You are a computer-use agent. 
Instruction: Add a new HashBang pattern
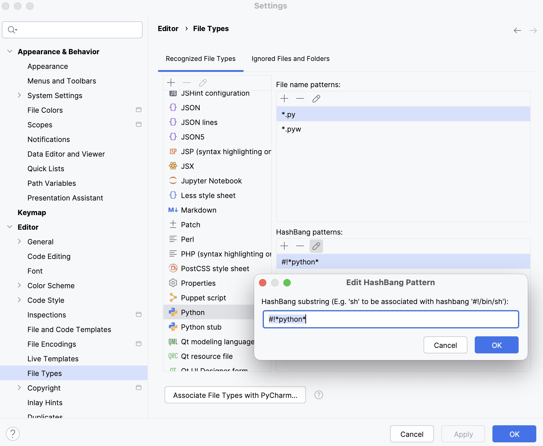coord(284,246)
